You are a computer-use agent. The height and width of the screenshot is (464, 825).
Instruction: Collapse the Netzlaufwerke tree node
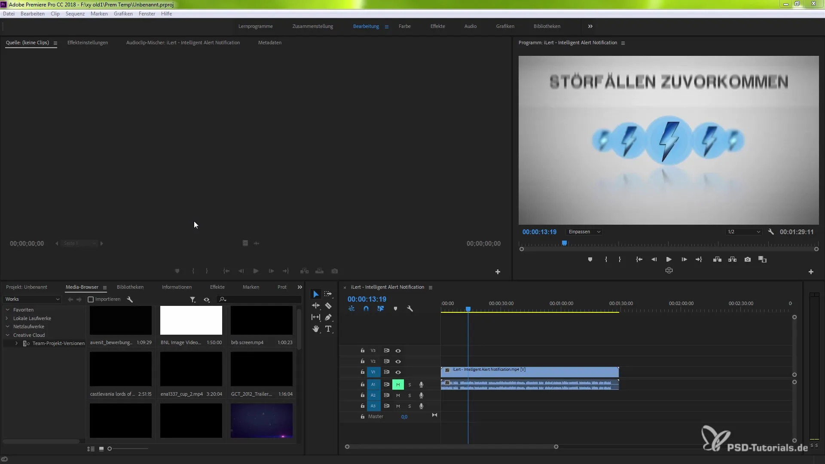pyautogui.click(x=7, y=327)
